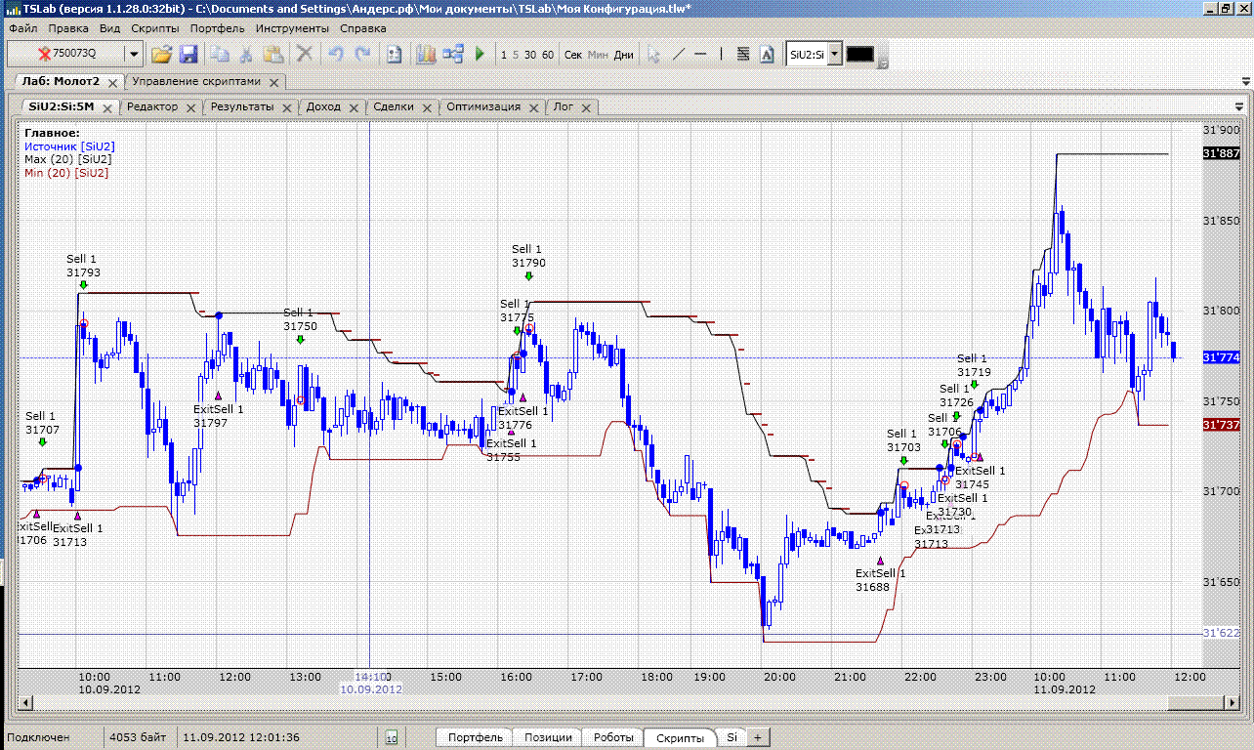Select the diagonal line drawing tool
Image resolution: width=1254 pixels, height=750 pixels.
click(679, 55)
